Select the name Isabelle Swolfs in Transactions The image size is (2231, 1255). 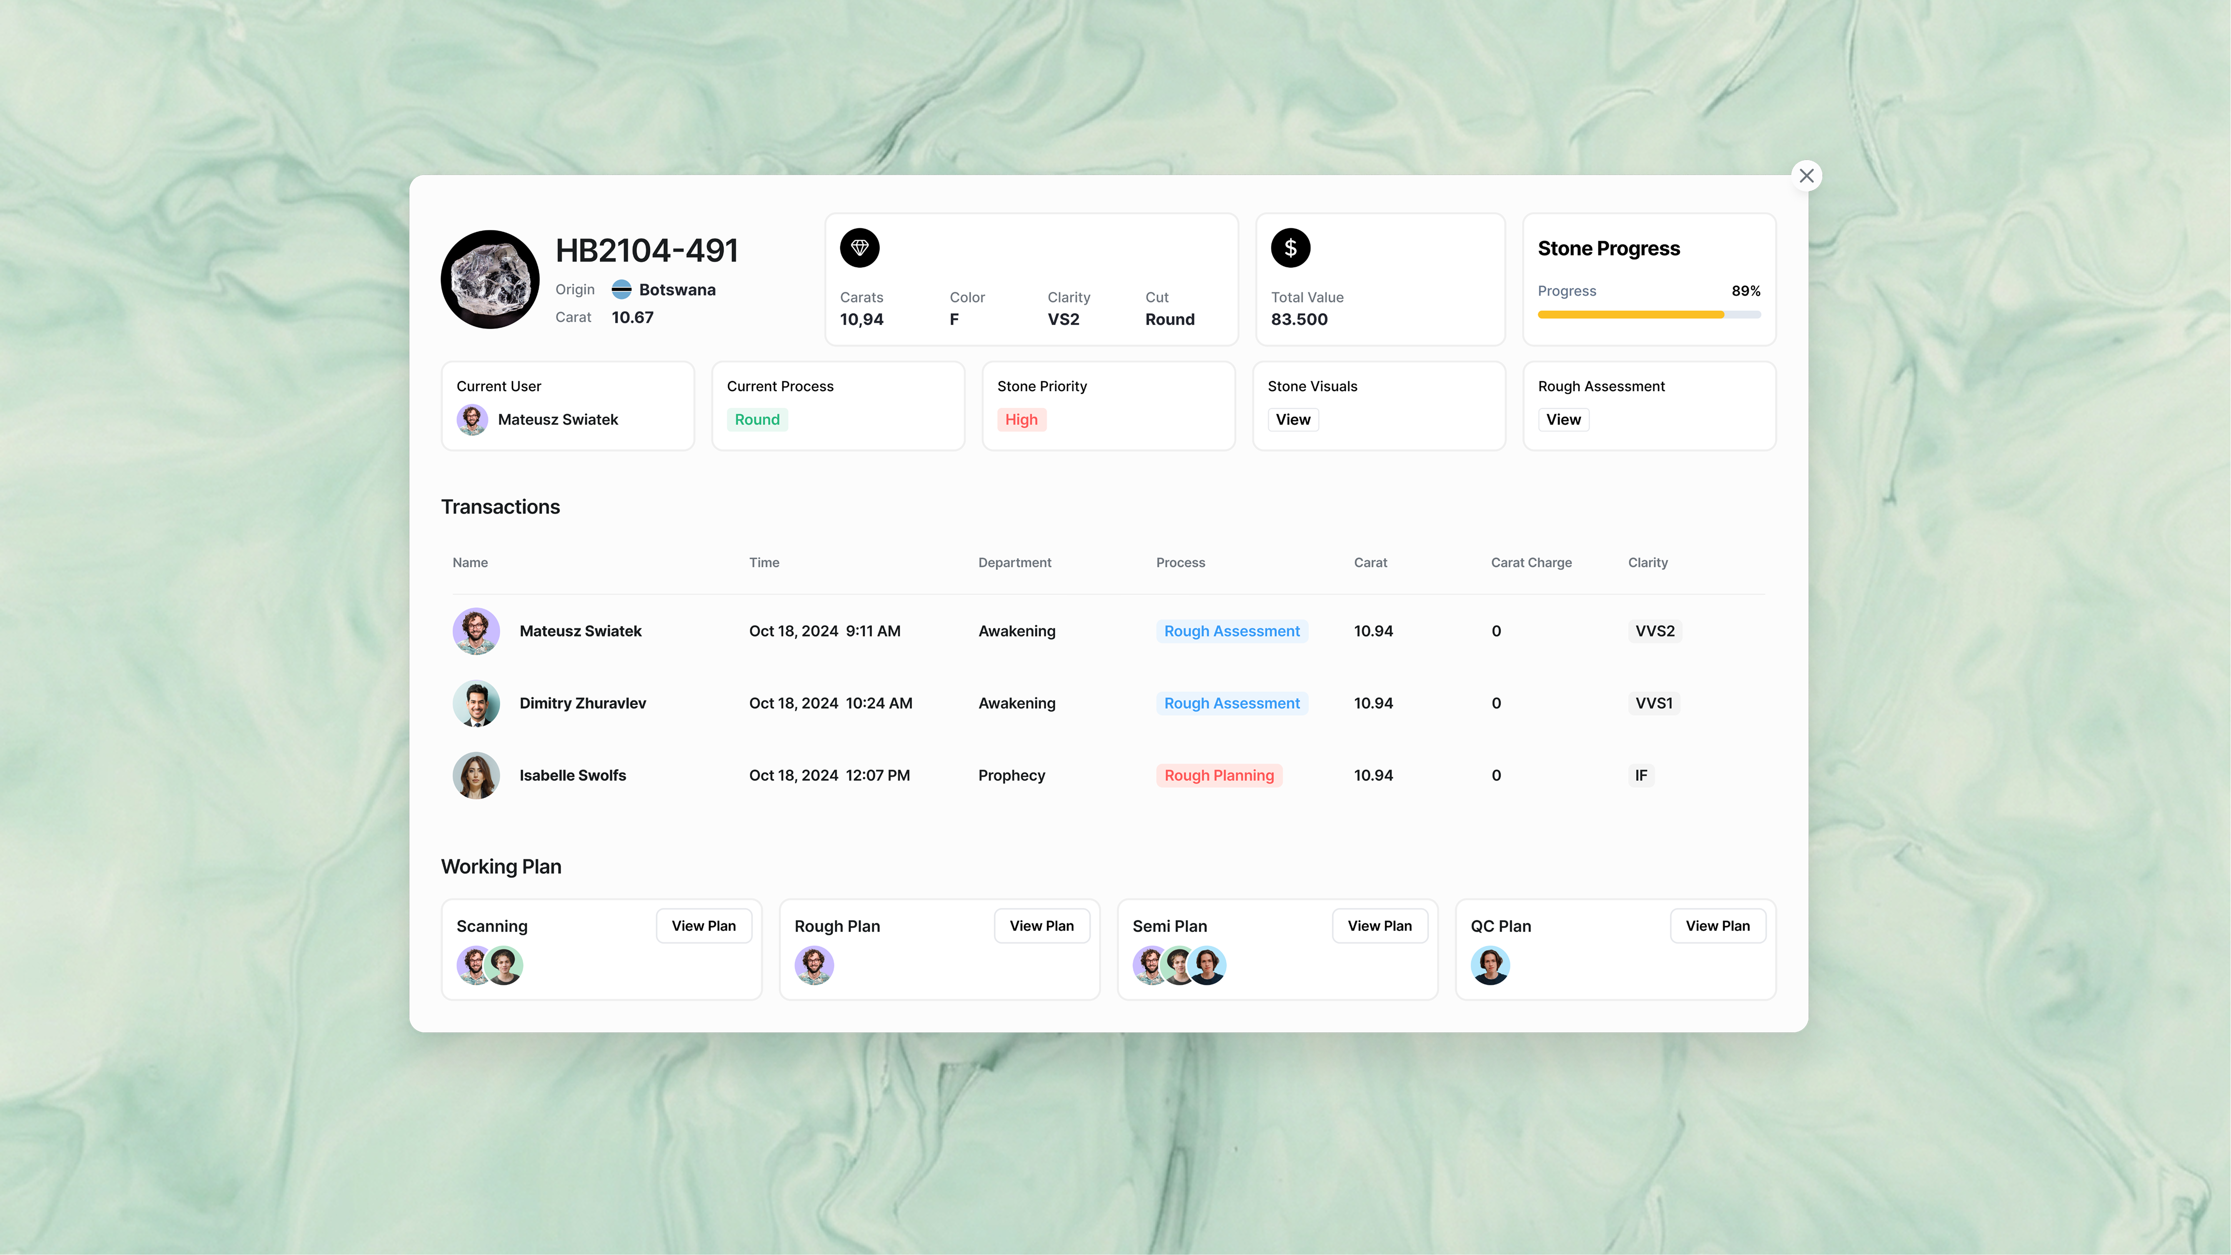coord(573,775)
